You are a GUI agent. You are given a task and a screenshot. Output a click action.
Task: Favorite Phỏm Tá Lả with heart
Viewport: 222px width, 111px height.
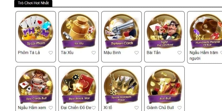[x=51, y=53]
